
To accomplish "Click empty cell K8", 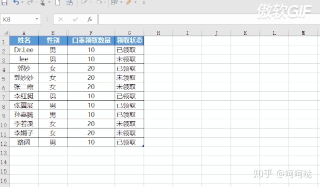I will point(245,105).
